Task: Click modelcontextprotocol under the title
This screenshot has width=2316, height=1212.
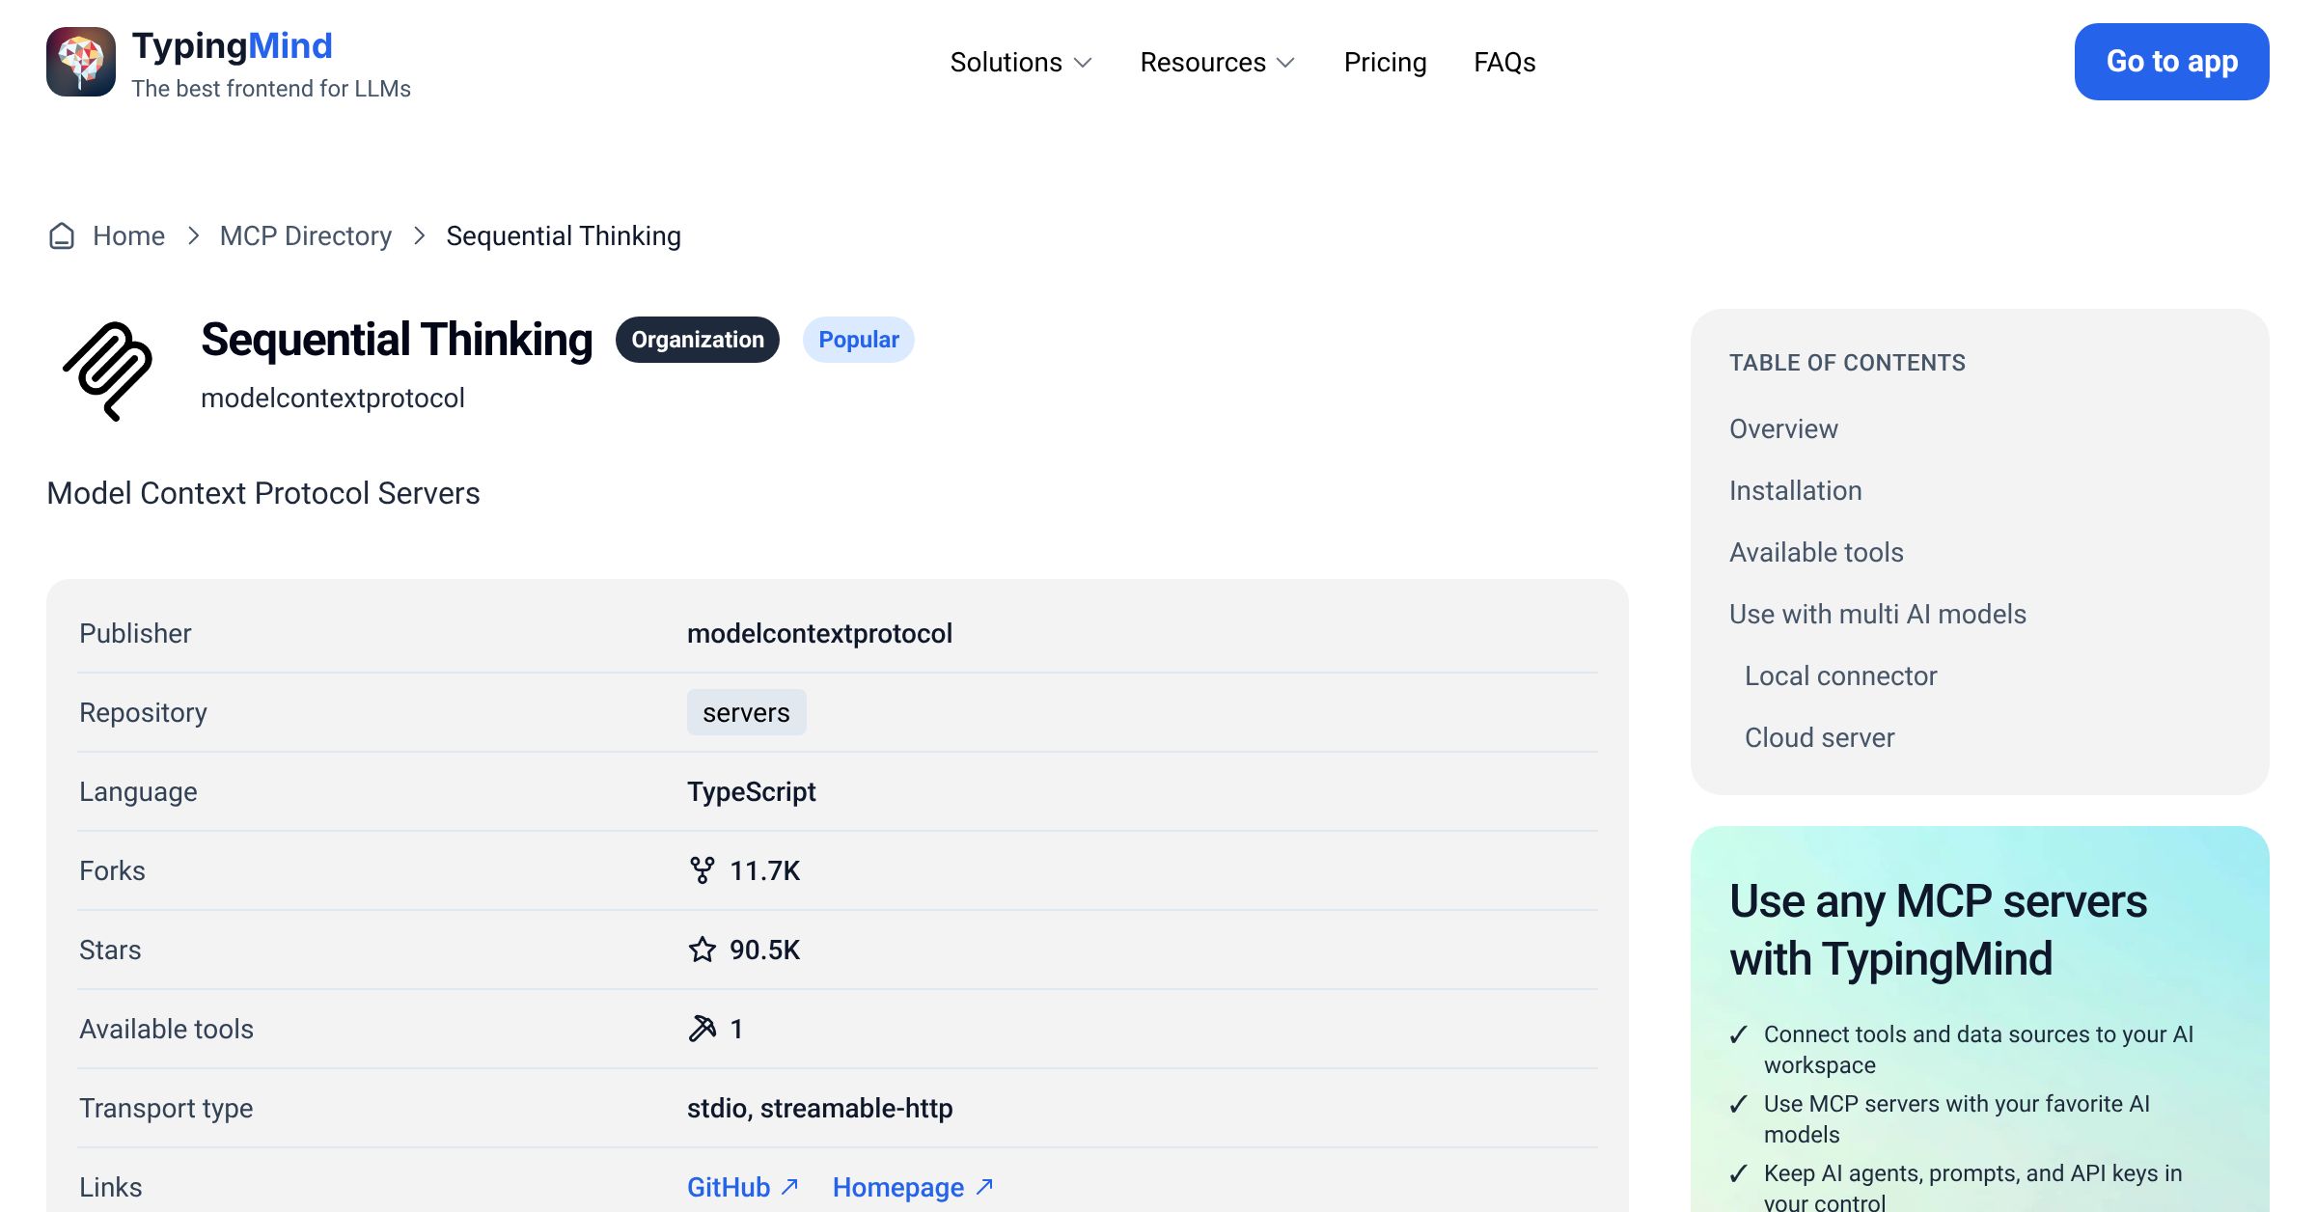Action: point(333,398)
